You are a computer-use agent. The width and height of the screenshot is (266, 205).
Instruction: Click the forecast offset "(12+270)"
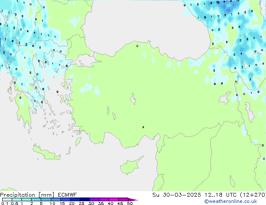pyautogui.click(x=253, y=195)
